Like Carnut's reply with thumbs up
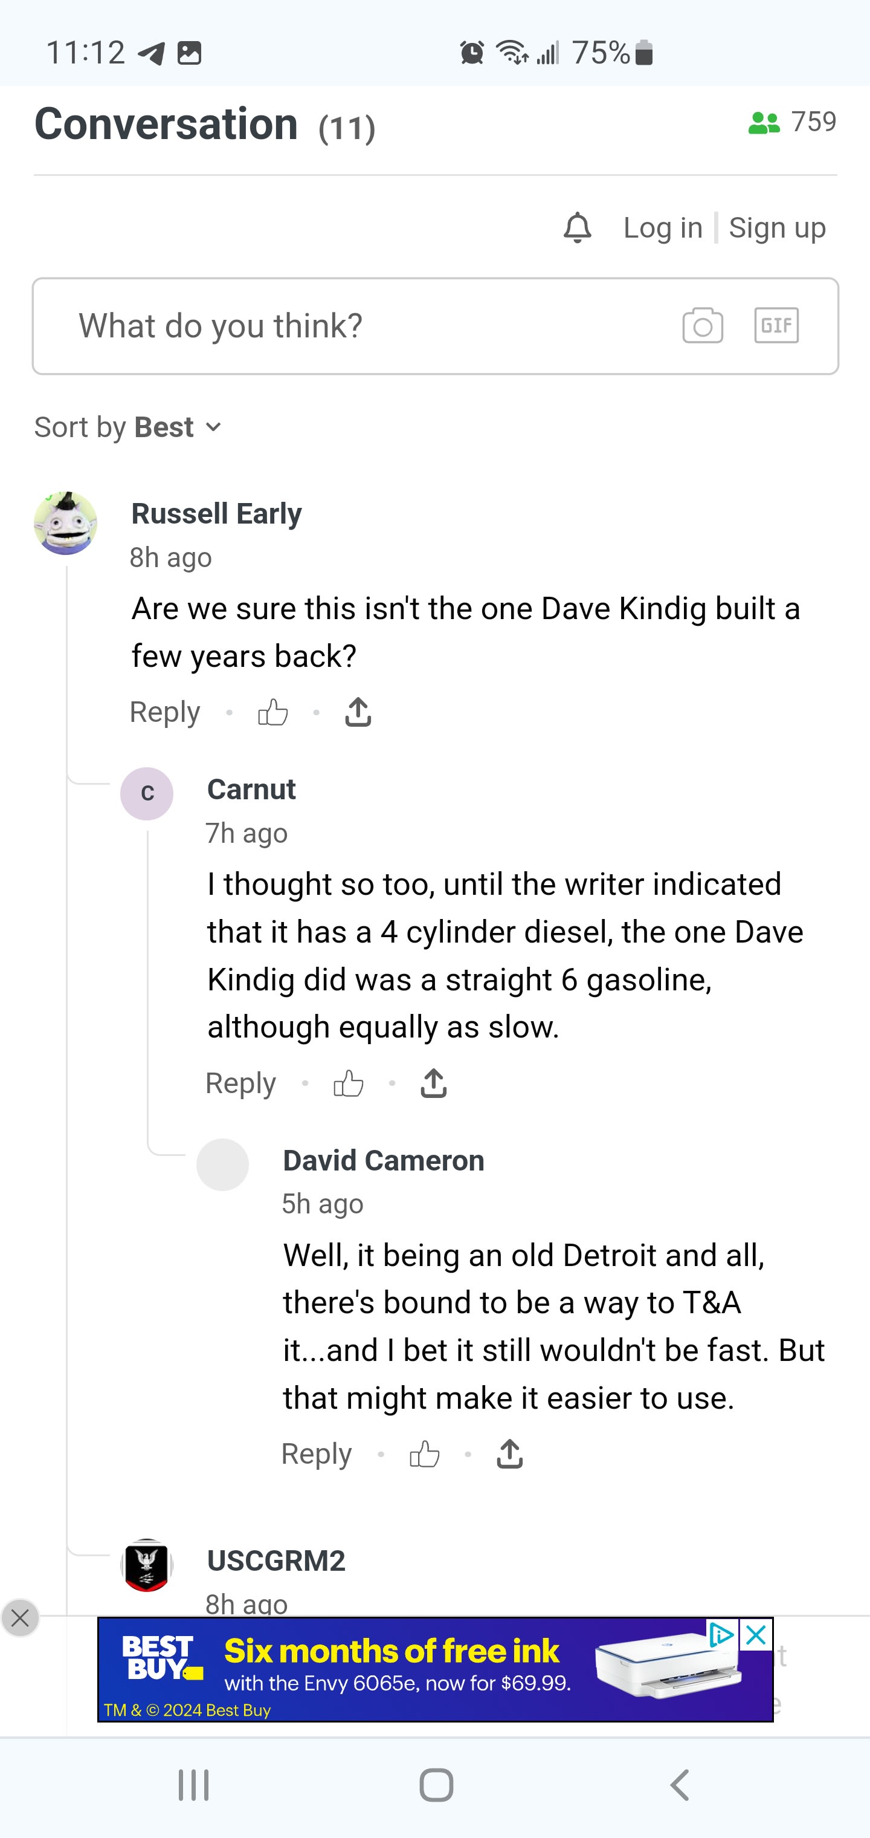870x1838 pixels. [x=349, y=1083]
